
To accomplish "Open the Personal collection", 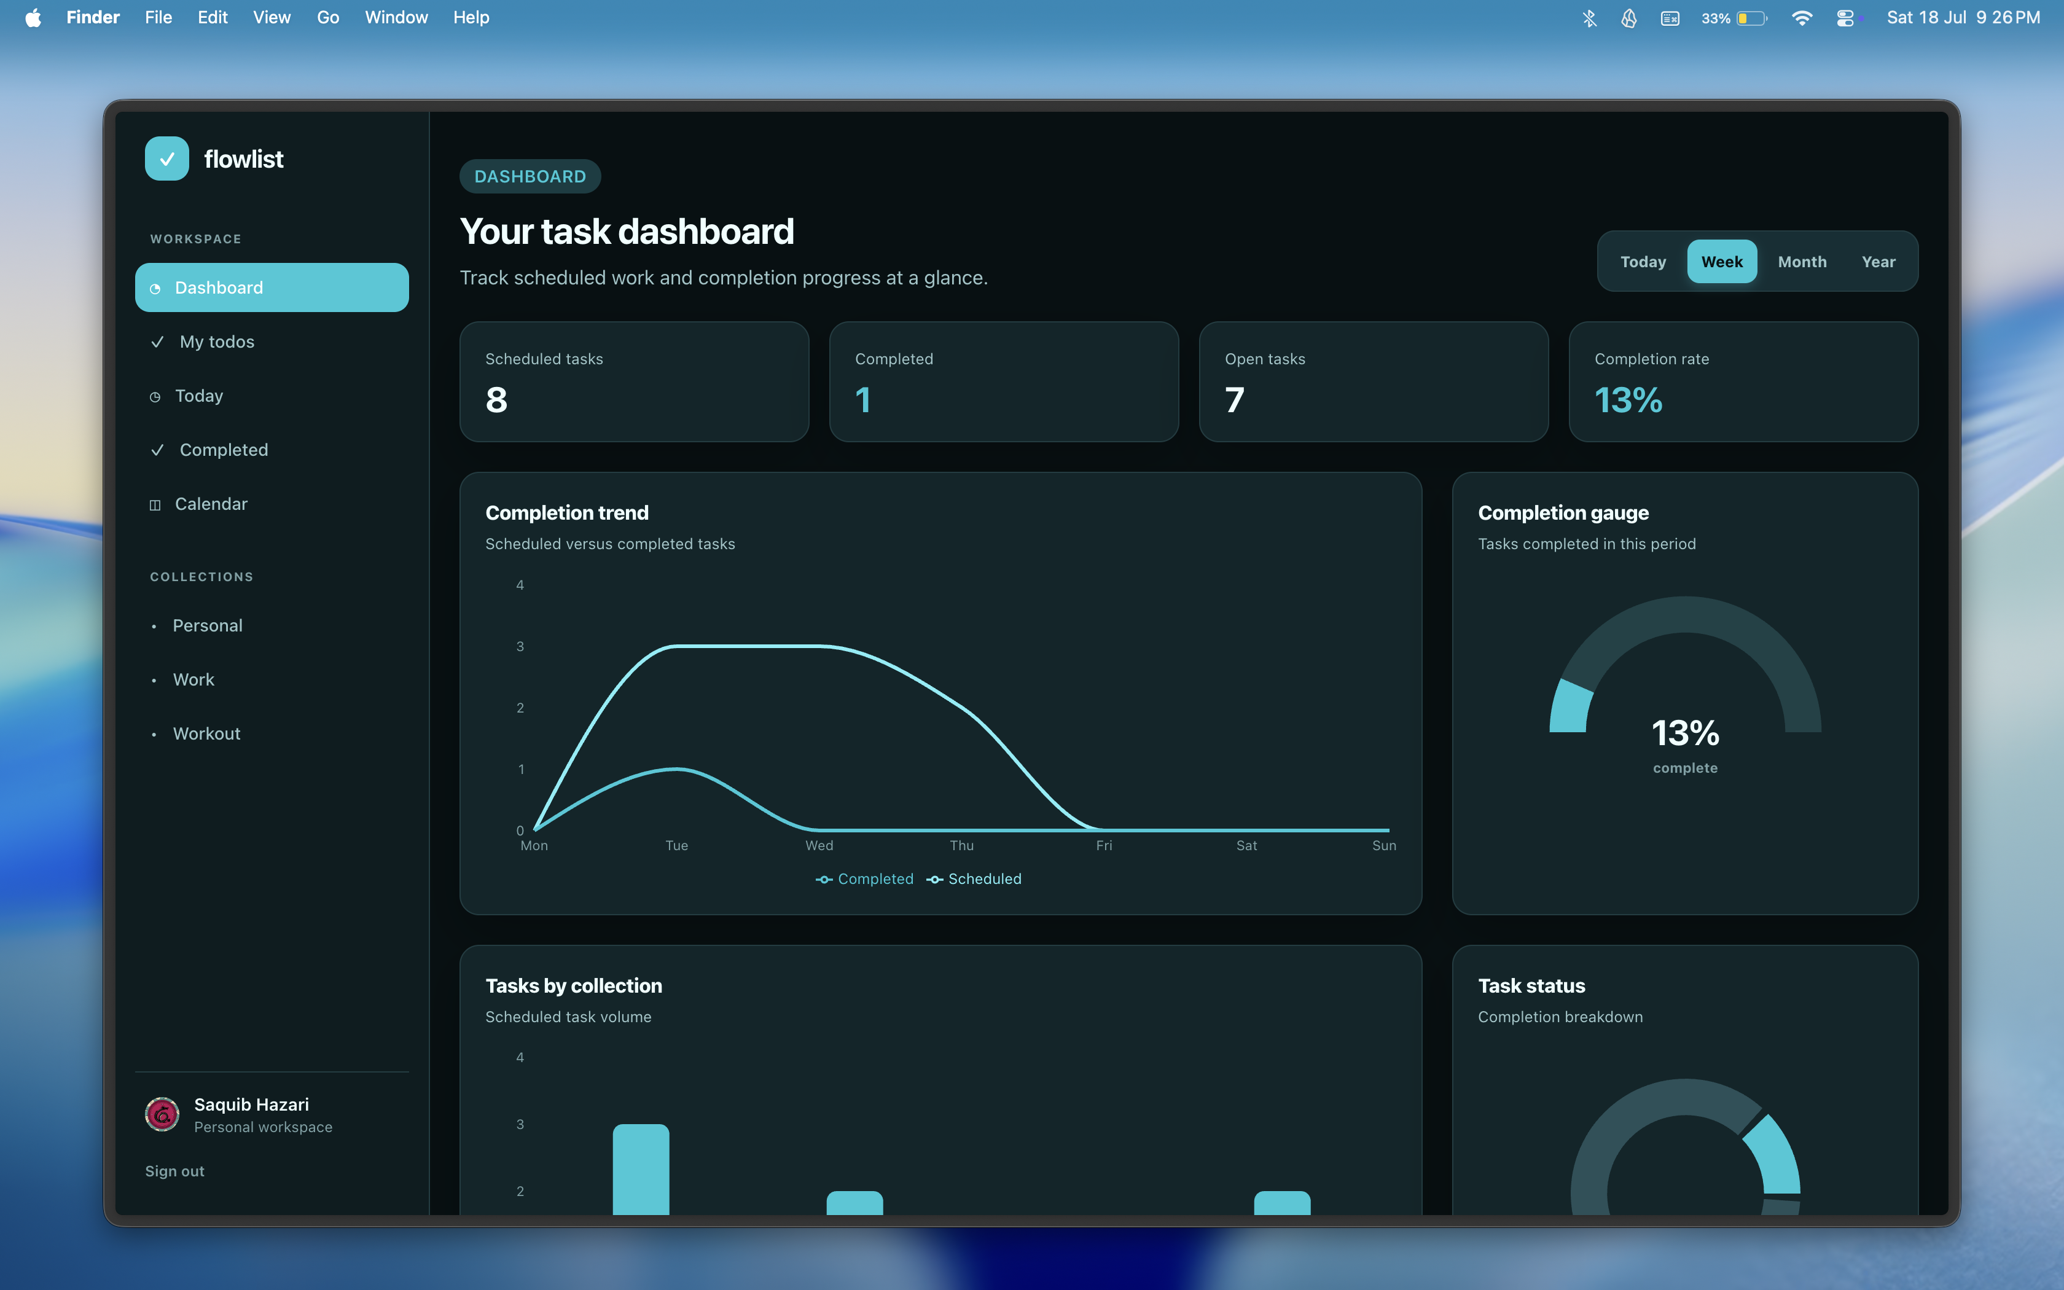I will click(272, 625).
